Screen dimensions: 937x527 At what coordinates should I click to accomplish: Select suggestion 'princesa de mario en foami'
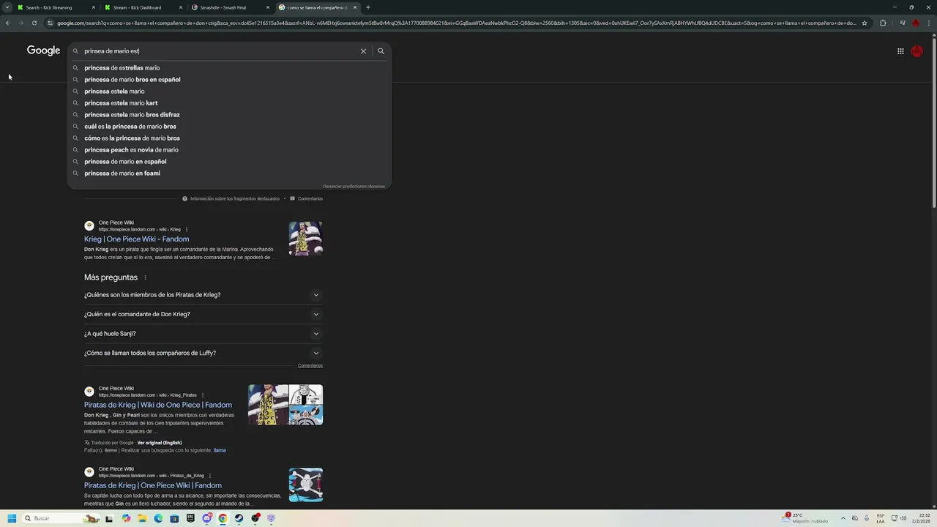click(x=122, y=173)
